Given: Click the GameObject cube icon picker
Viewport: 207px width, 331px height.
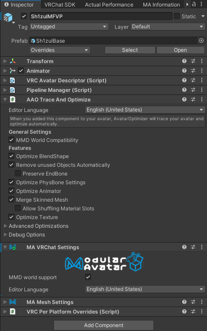Looking at the screenshot, I should [9, 18].
